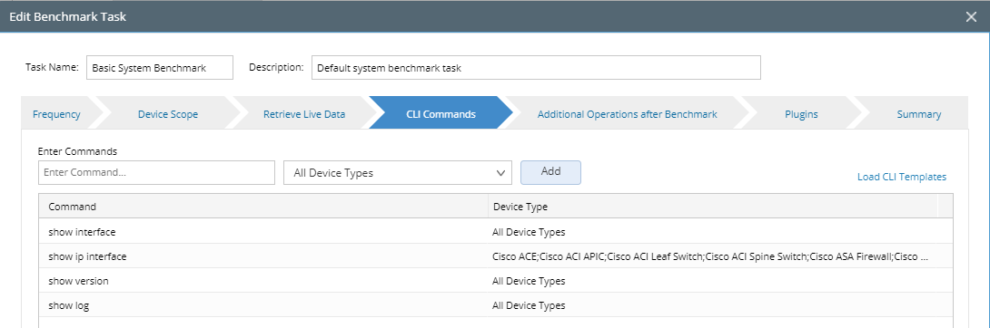The height and width of the screenshot is (328, 990).
Task: Switch to the Frequency tab
Action: coord(56,114)
